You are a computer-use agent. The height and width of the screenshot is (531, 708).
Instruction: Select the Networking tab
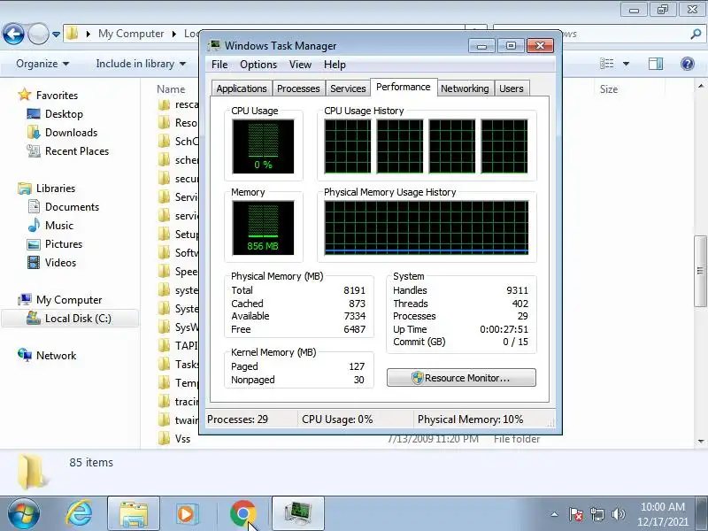tap(465, 88)
